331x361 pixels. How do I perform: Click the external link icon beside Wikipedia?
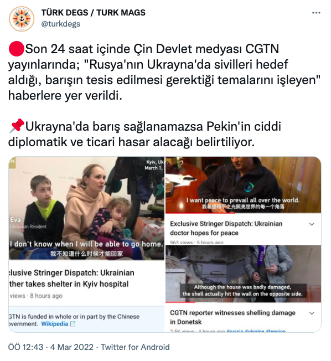[73, 324]
